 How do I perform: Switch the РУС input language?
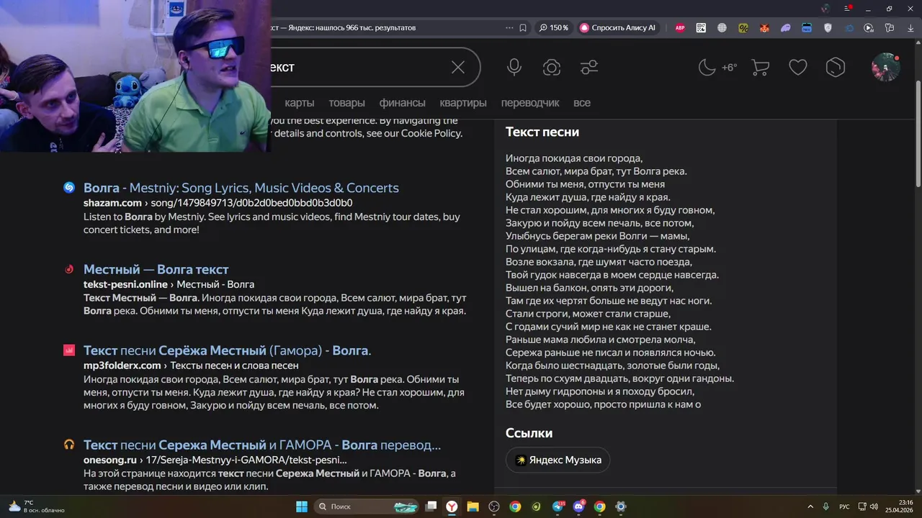(x=844, y=506)
